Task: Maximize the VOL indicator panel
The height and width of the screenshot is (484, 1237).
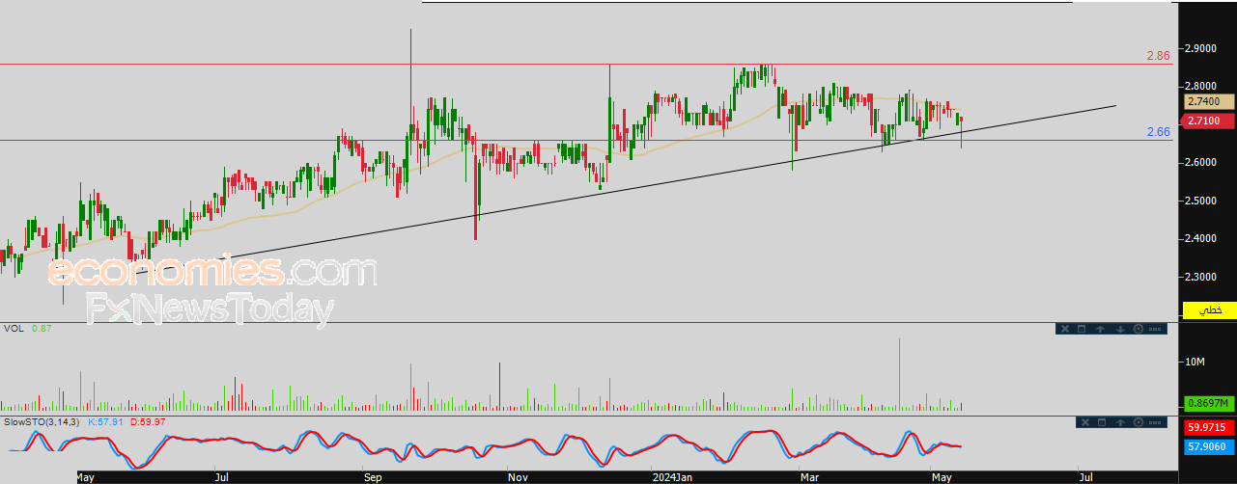Action: [1082, 329]
